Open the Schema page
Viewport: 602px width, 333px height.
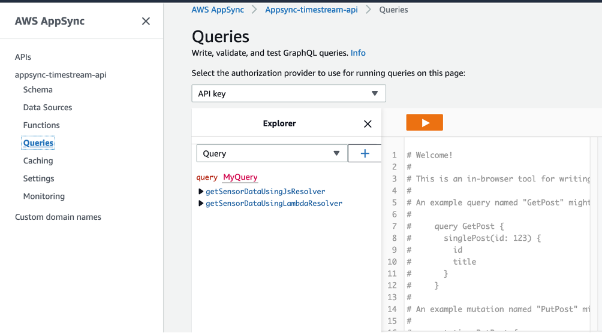click(38, 90)
